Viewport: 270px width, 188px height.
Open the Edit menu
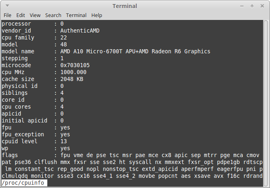point(20,15)
